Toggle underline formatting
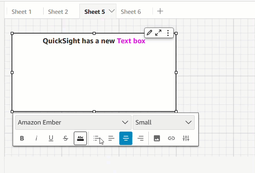This screenshot has width=255, height=173. click(x=51, y=138)
